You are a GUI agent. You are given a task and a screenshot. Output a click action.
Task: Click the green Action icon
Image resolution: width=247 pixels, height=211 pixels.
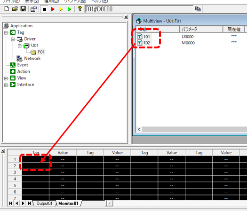13,71
